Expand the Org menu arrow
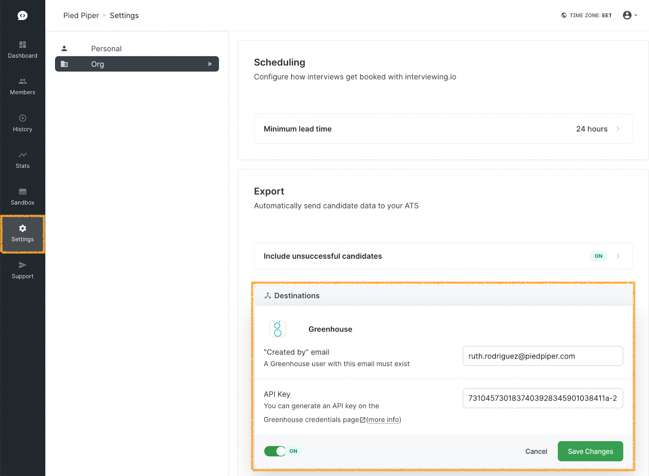649x476 pixels. click(210, 64)
